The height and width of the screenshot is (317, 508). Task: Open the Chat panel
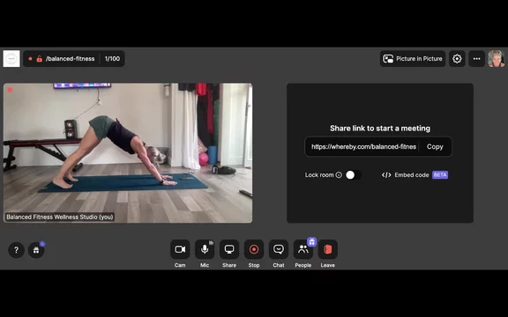pos(279,249)
